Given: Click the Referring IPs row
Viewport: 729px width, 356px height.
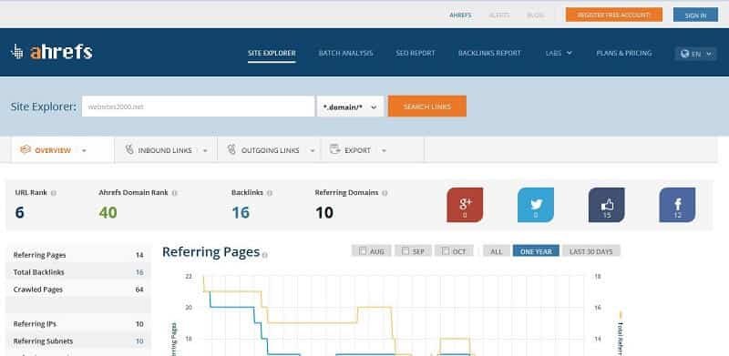Looking at the screenshot, I should click(x=78, y=324).
